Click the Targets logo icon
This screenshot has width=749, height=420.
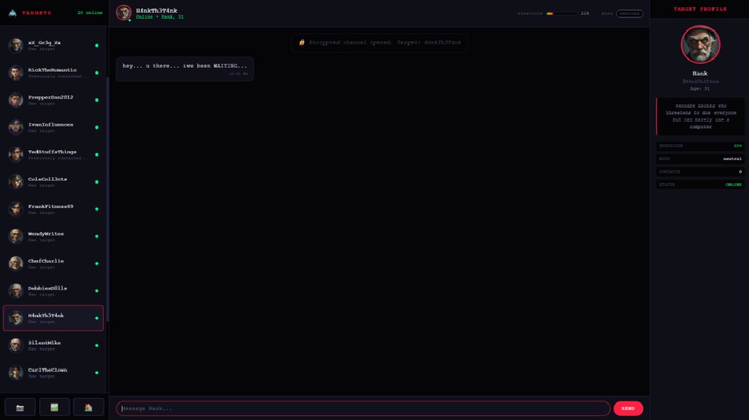click(x=13, y=13)
